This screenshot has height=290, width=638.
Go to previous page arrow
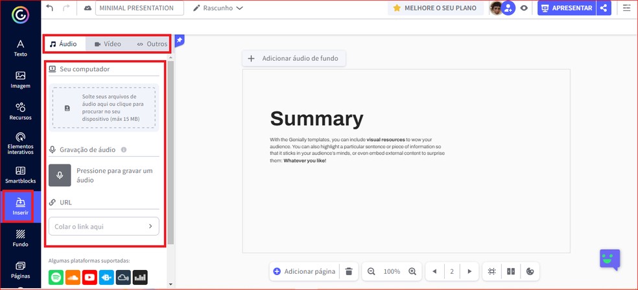434,271
